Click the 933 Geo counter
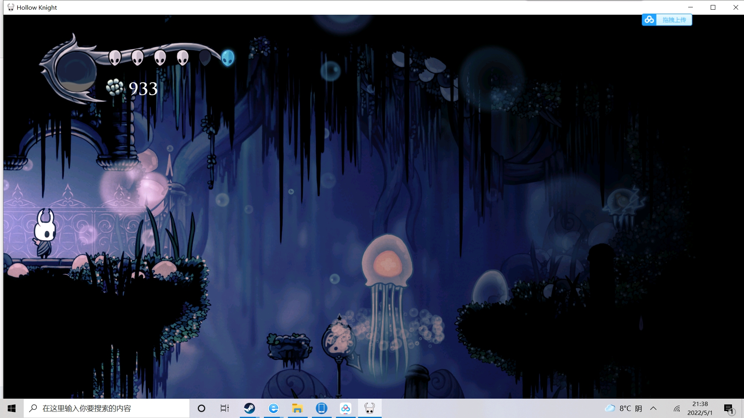Image resolution: width=744 pixels, height=418 pixels. tap(143, 89)
